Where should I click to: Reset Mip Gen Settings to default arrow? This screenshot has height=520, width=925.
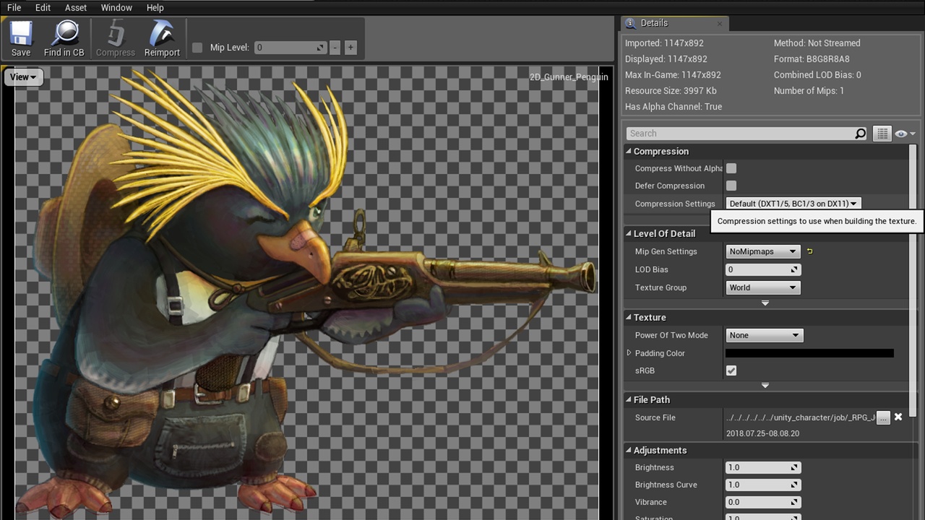click(x=810, y=251)
